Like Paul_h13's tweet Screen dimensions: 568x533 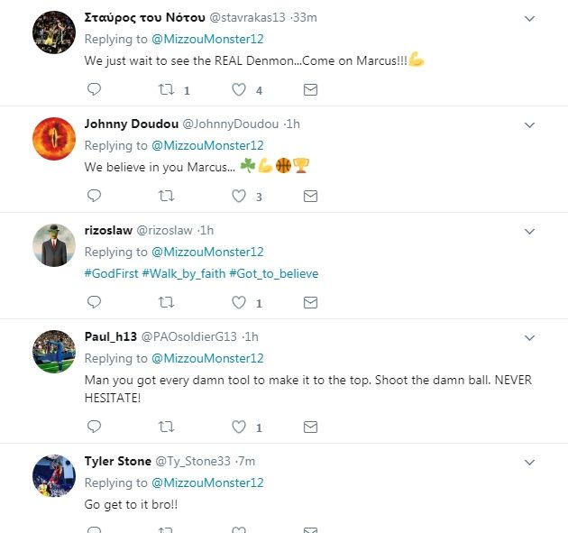(239, 427)
